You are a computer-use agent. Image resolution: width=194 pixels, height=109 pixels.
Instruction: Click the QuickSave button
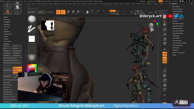click(142, 1)
